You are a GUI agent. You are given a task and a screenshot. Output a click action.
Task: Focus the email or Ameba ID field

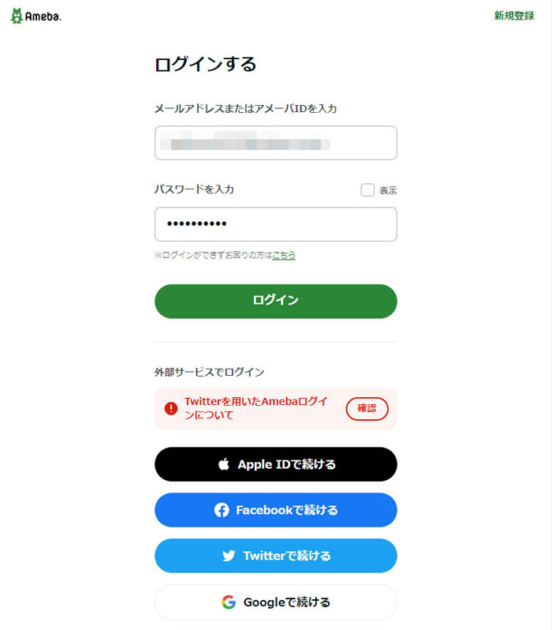click(276, 143)
